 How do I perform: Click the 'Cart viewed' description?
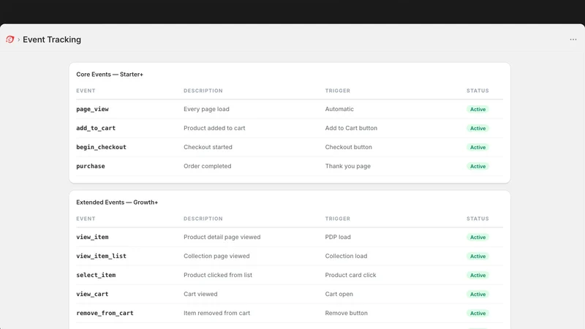200,294
